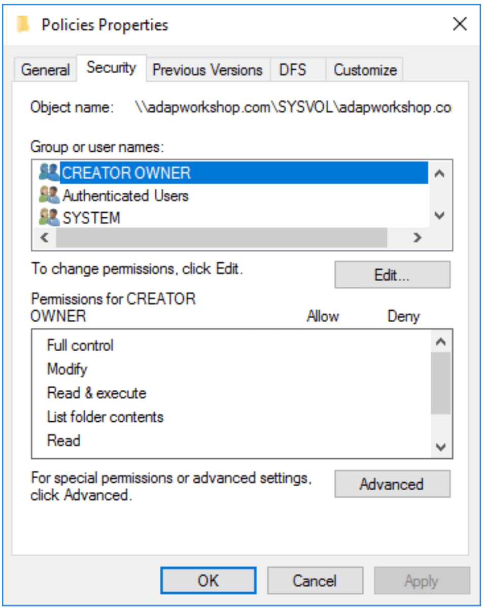484x608 pixels.
Task: Open Advanced security settings
Action: pos(392,484)
